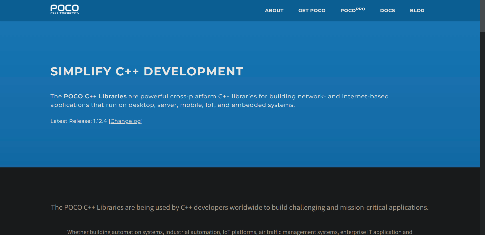Click the bold 'POCO C++ Libraries' text
Image resolution: width=485 pixels, height=235 pixels.
[x=95, y=96]
